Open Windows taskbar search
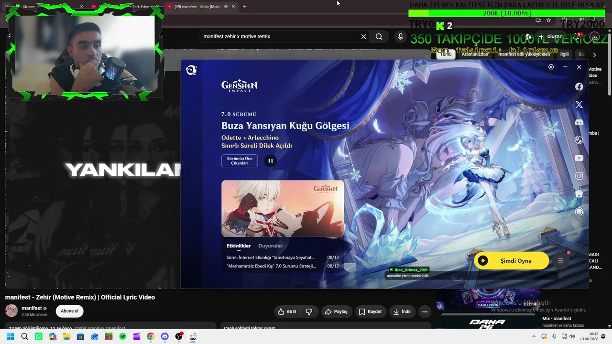This screenshot has width=612, height=344. tap(24, 336)
